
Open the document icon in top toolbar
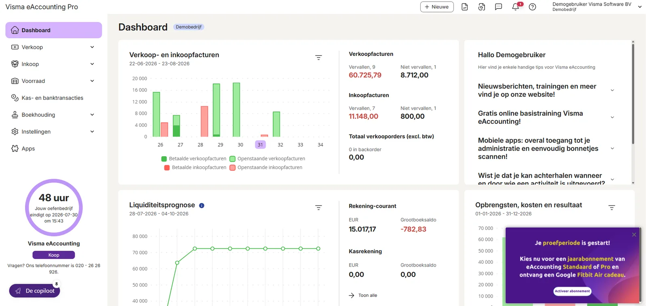pos(465,7)
